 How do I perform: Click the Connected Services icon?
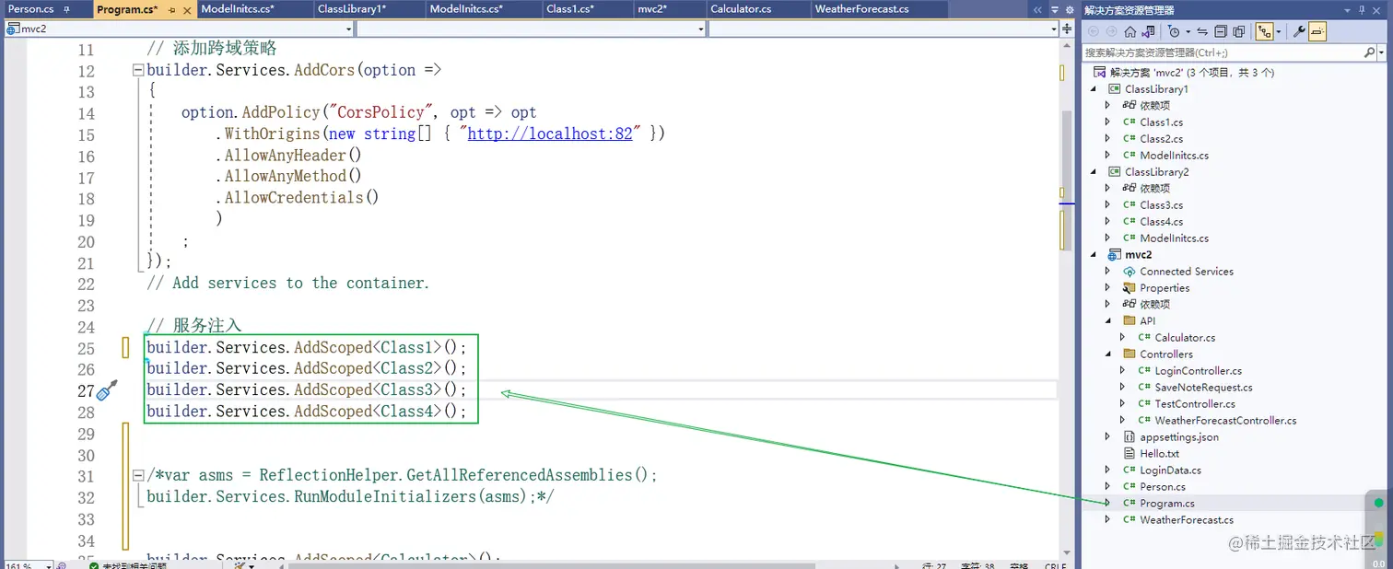click(1129, 272)
